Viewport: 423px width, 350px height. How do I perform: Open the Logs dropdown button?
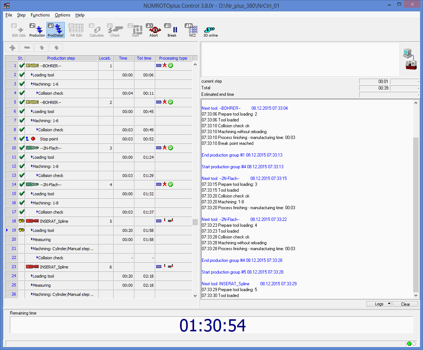pos(379,304)
